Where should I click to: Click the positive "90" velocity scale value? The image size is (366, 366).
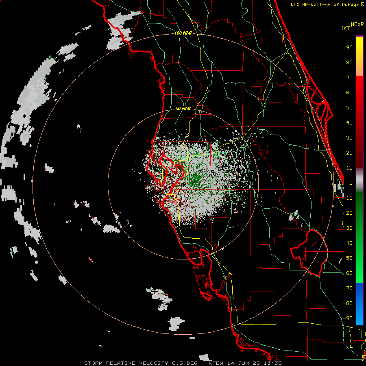pyautogui.click(x=349, y=48)
